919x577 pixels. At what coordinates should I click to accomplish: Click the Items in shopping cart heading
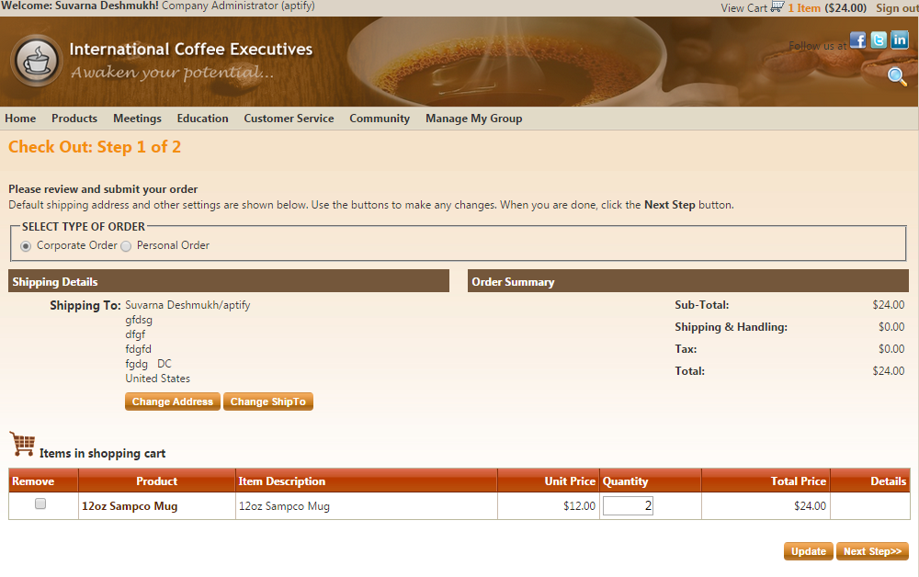(103, 453)
